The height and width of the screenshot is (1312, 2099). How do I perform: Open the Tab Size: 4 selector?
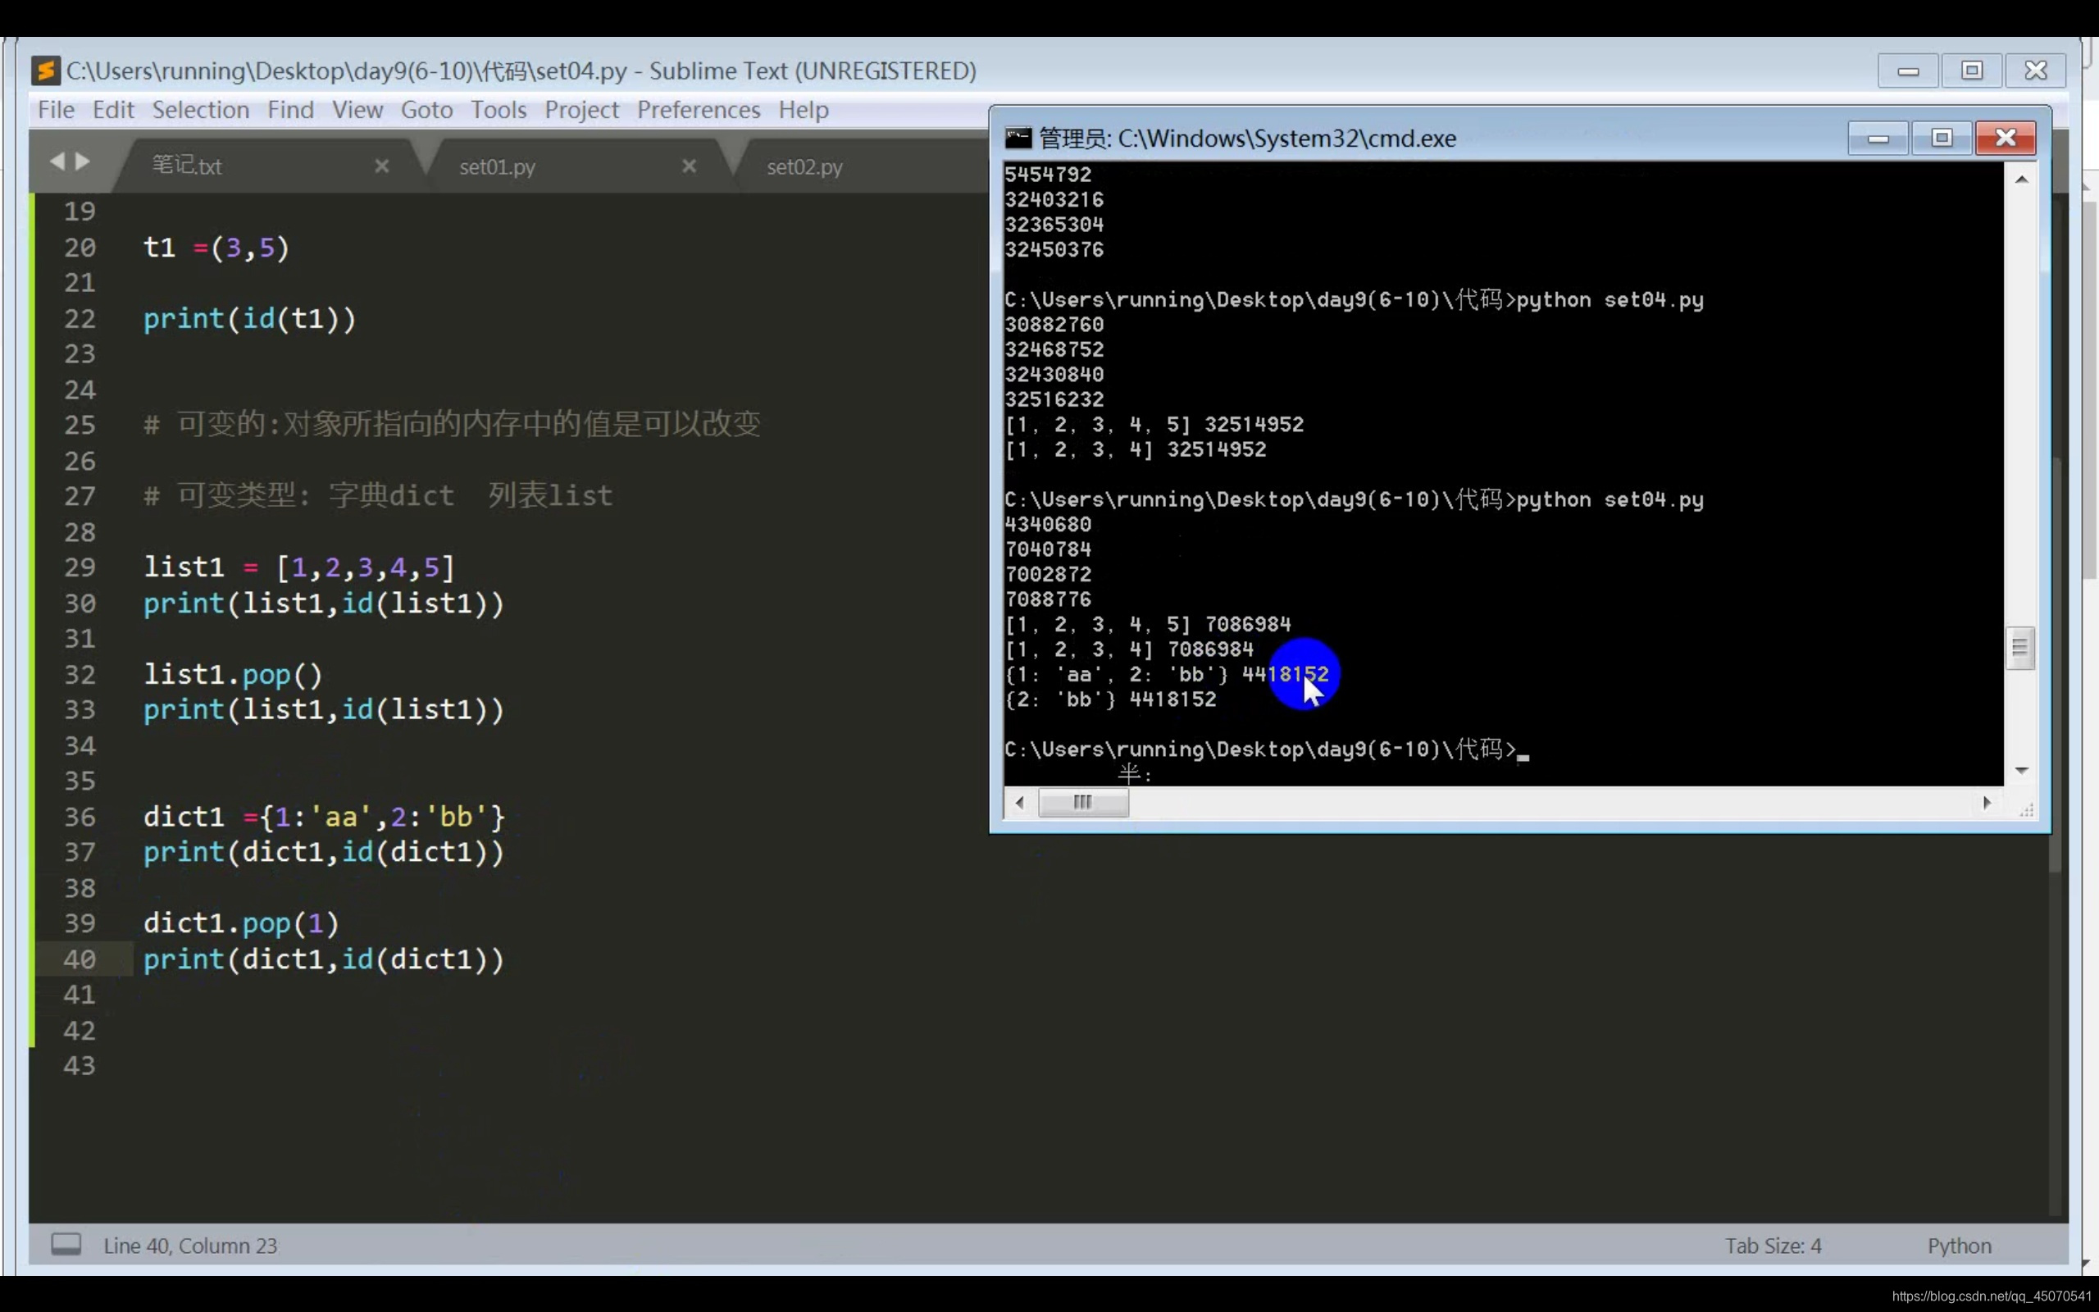point(1772,1246)
